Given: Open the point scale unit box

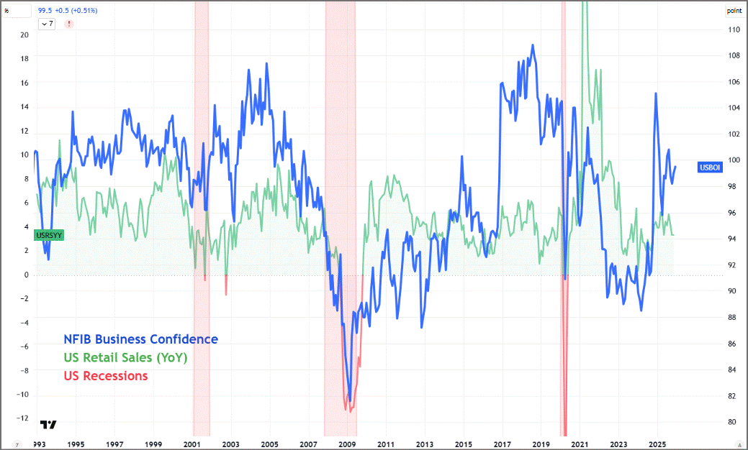Looking at the screenshot, I should [x=734, y=11].
